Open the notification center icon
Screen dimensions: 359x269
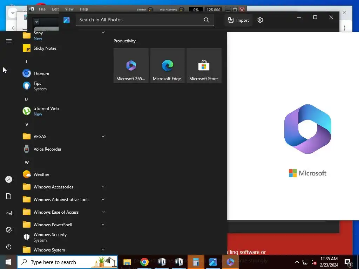tap(348, 262)
